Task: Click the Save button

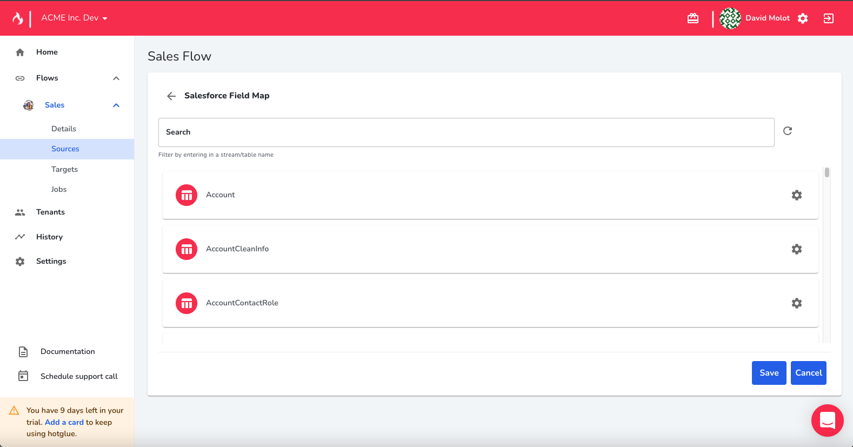Action: click(x=769, y=373)
